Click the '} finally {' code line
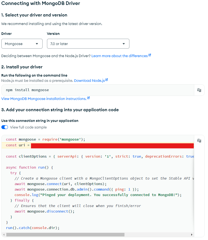The image size is (208, 240). (22, 200)
